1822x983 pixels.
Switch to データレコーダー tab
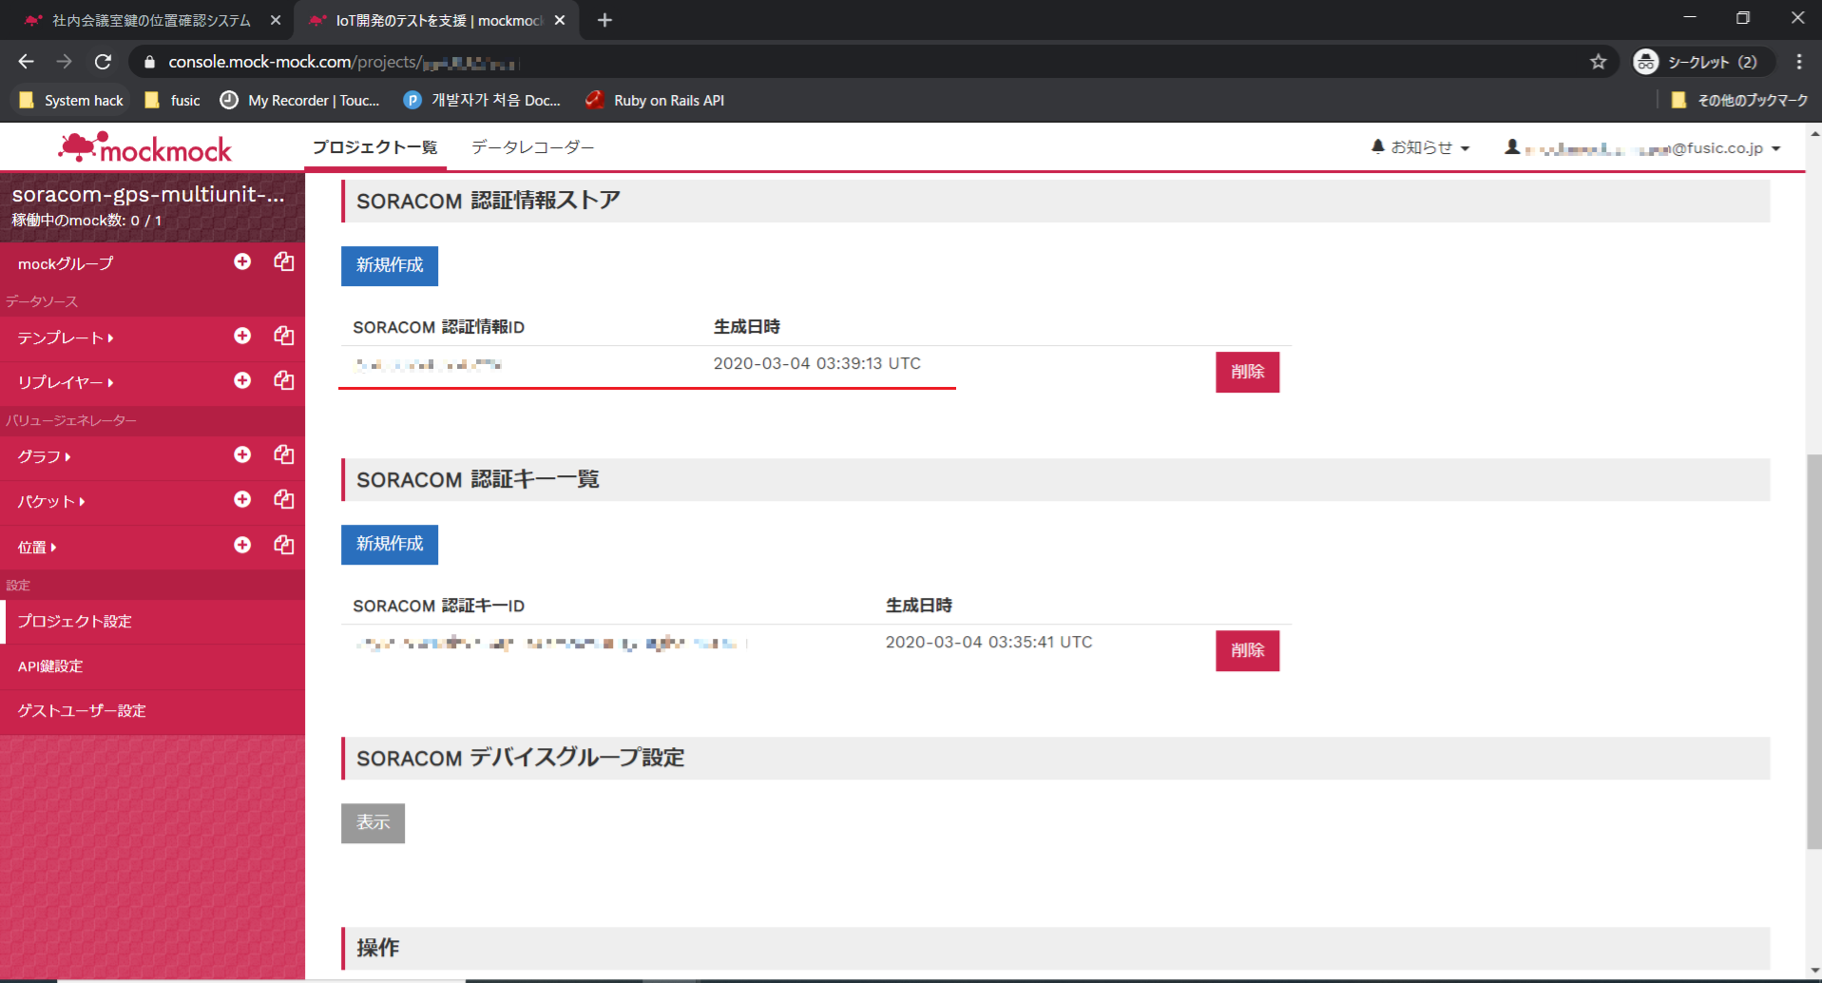[532, 147]
